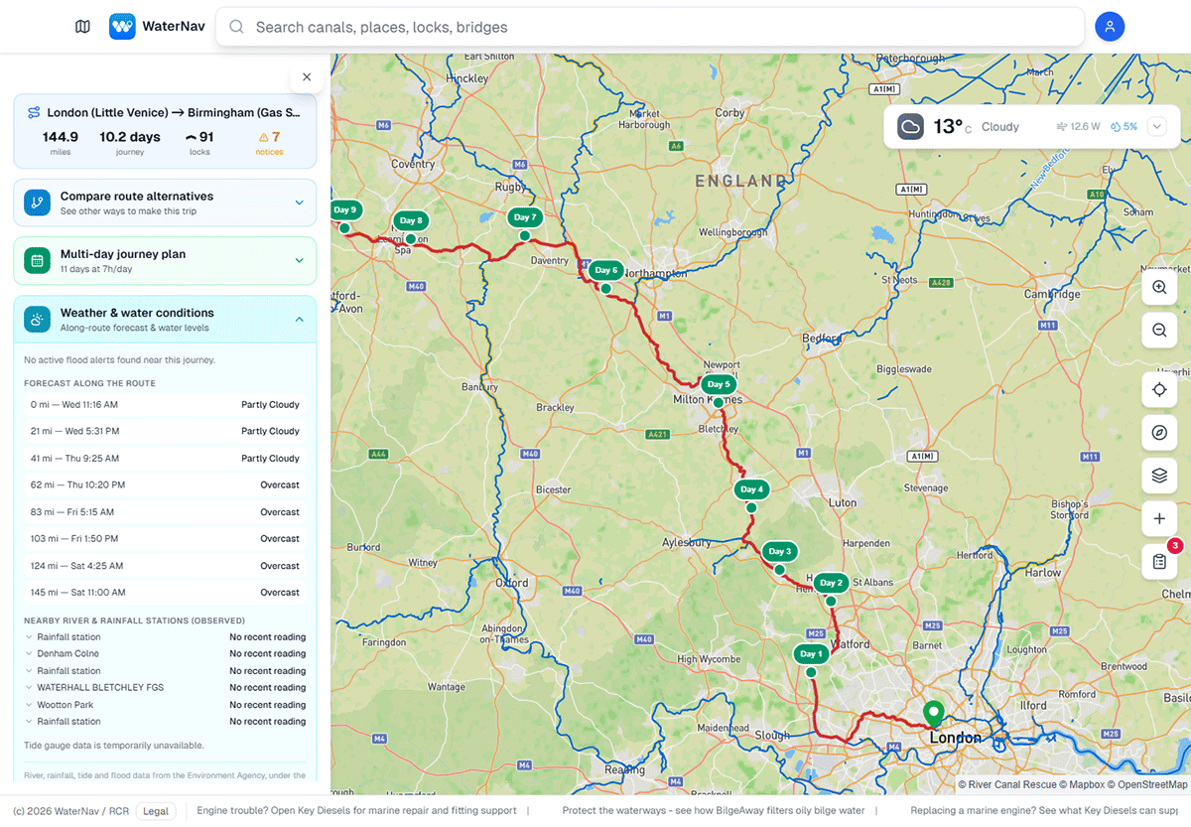Click the Day 2 route marker
Image resolution: width=1191 pixels, height=827 pixels.
[831, 583]
